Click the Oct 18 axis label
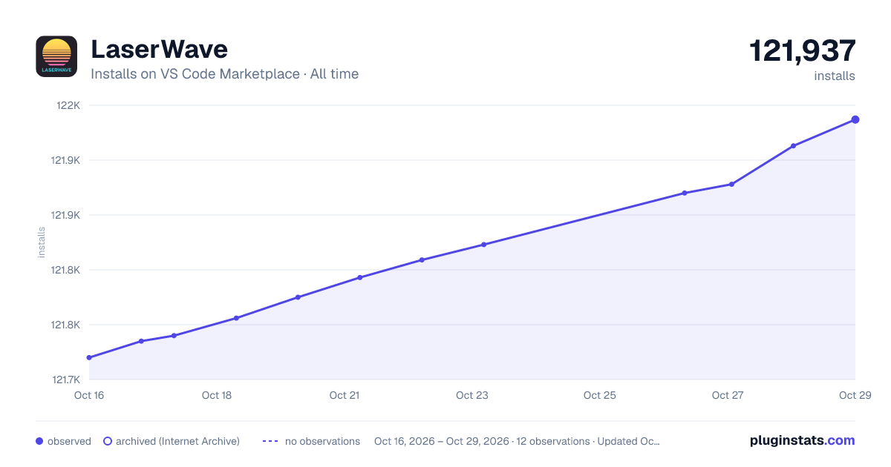The height and width of the screenshot is (467, 891). click(x=217, y=395)
